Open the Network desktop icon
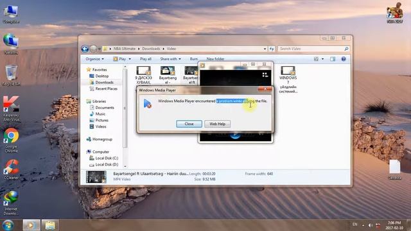Screen dimensions: 411x231 [x=11, y=44]
